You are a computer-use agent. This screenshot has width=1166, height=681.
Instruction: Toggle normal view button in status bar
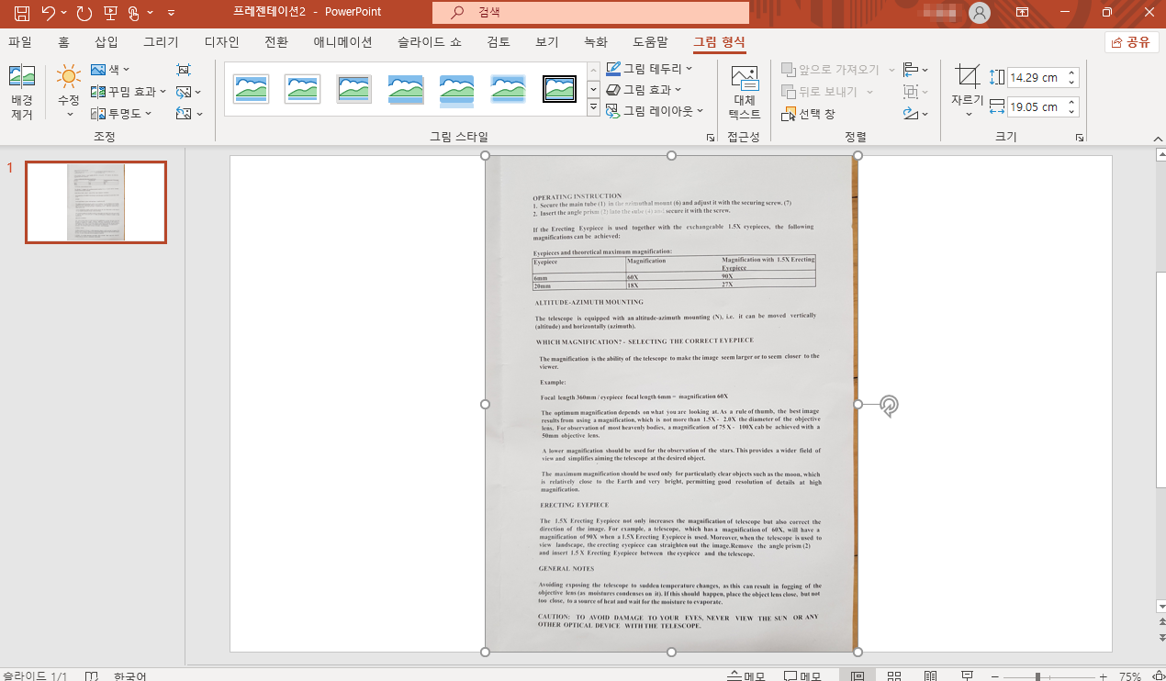click(857, 676)
